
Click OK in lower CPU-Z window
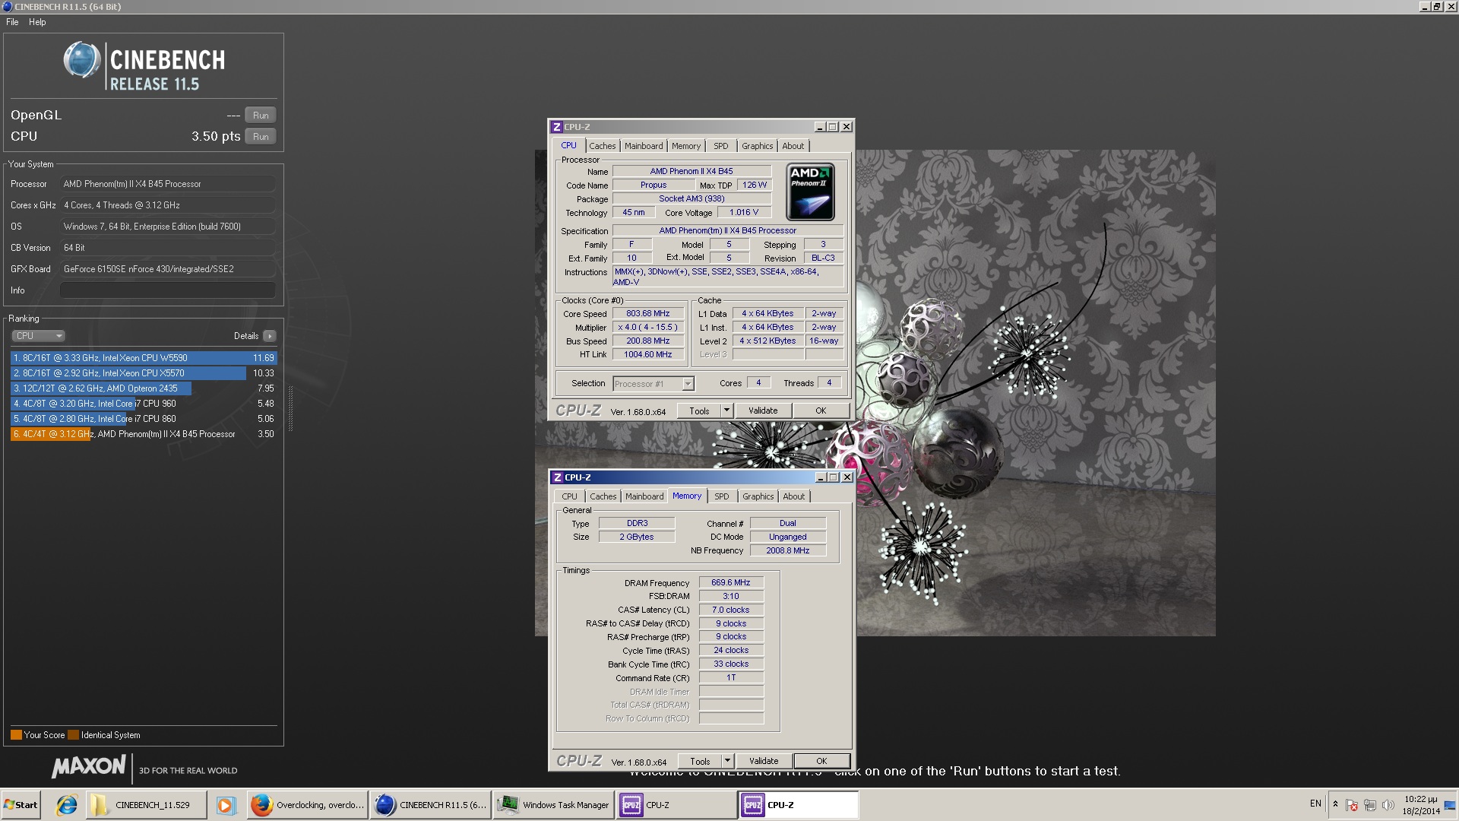pyautogui.click(x=821, y=761)
